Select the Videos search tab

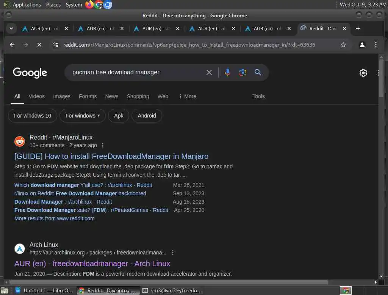point(37,96)
